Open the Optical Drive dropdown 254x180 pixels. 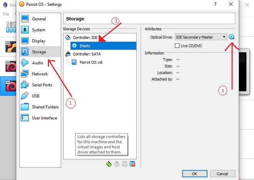pos(201,37)
